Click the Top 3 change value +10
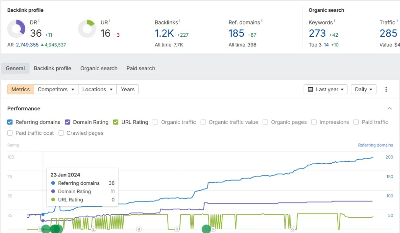 pyautogui.click(x=335, y=45)
